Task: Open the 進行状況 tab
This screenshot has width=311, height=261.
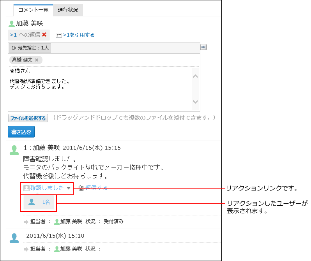Action: 68,10
